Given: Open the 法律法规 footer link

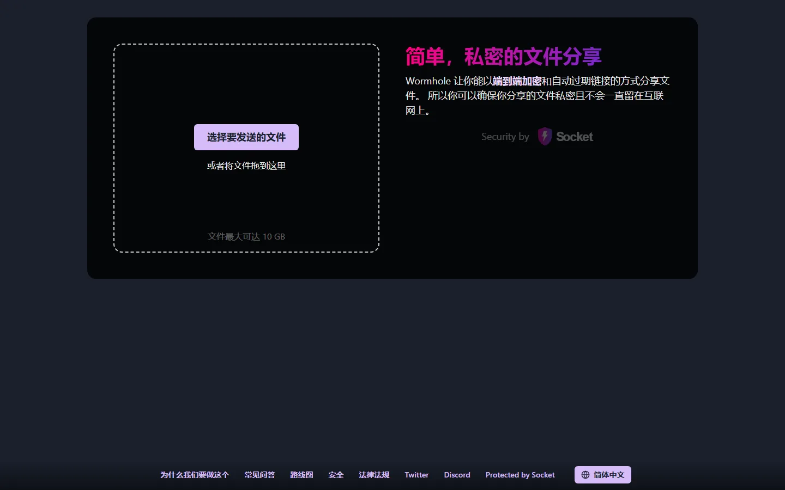Looking at the screenshot, I should (x=374, y=475).
